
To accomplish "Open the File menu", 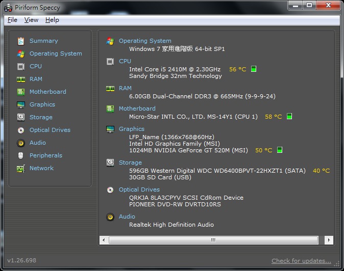I will (x=12, y=20).
